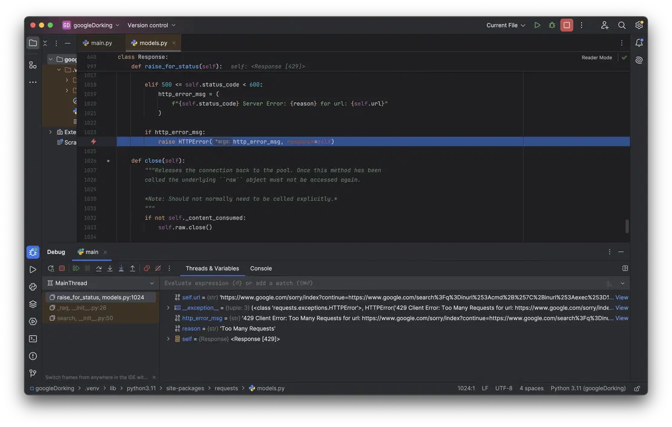Toggle read-only lock icon in status bar
The image size is (672, 427).
coord(637,388)
